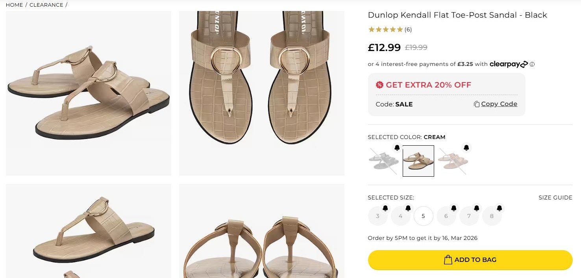
Task: Choose the cream sandal colour swatch
Action: (x=418, y=161)
